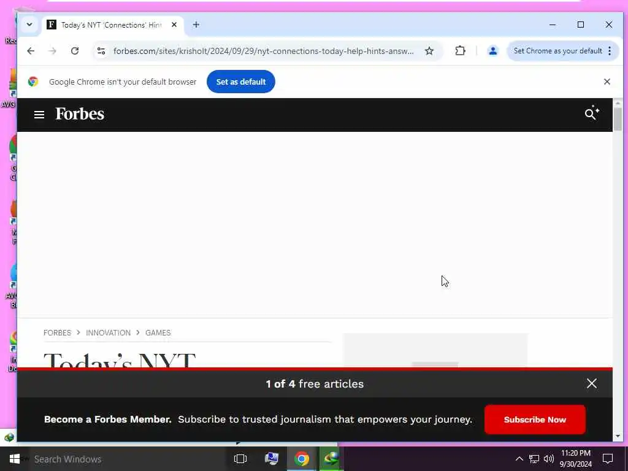Dismiss the default browser infobar
The image size is (628, 471).
(607, 82)
